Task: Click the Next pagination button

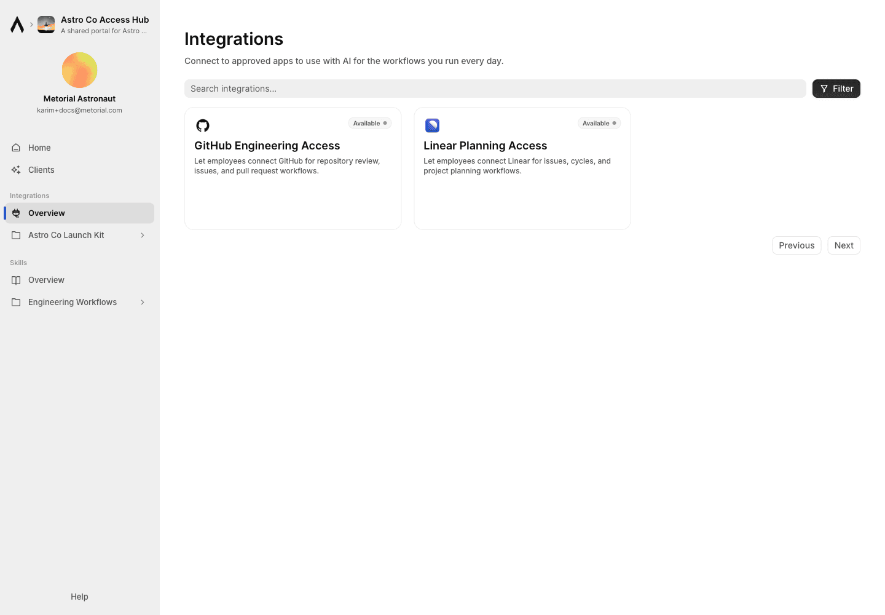Action: [844, 245]
